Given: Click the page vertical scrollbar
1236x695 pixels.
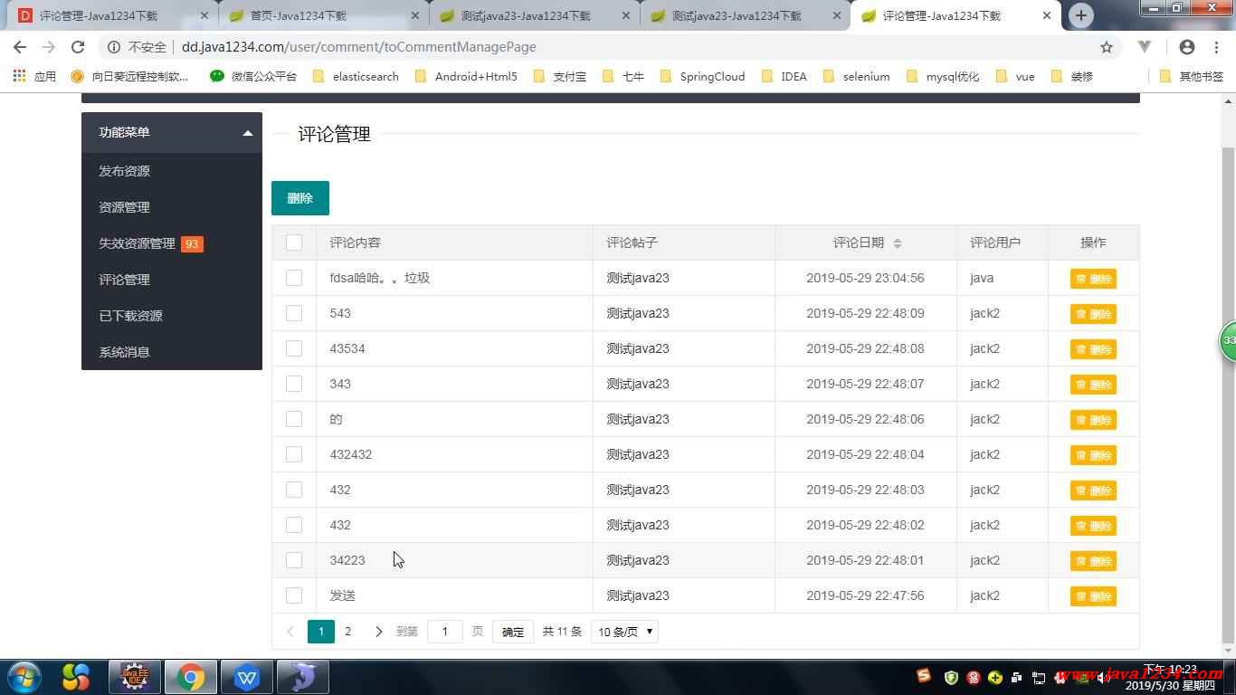Looking at the screenshot, I should point(1228,394).
